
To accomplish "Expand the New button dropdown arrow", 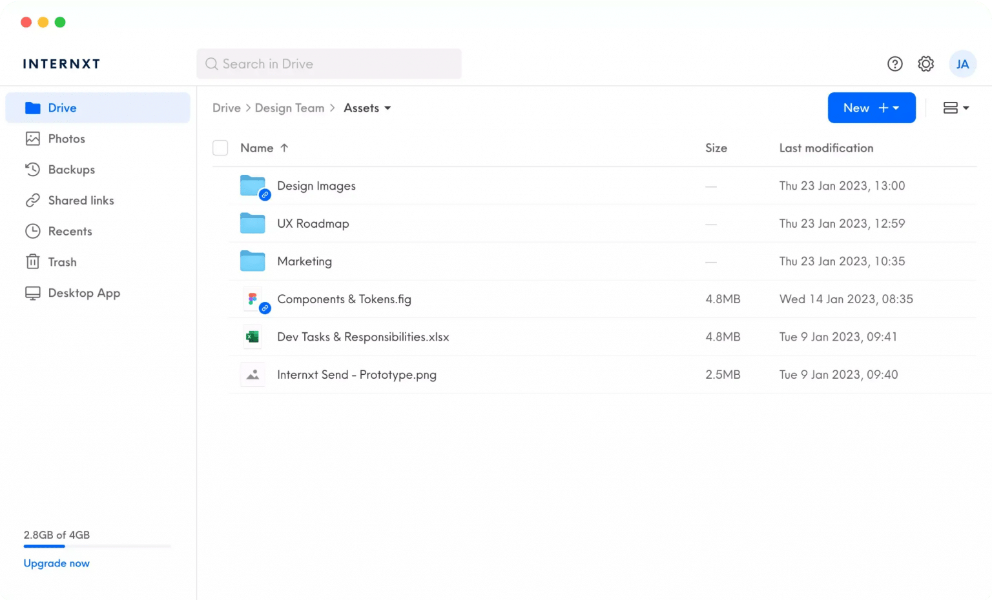I will [x=896, y=108].
